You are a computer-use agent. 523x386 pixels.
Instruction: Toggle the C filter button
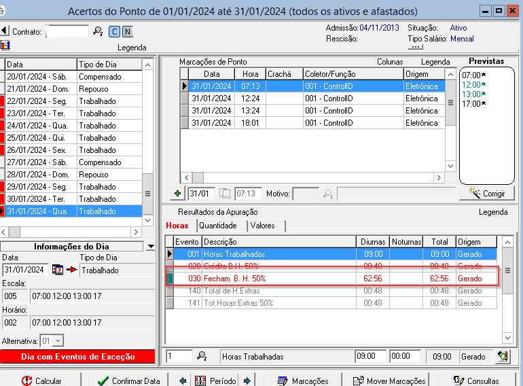113,31
